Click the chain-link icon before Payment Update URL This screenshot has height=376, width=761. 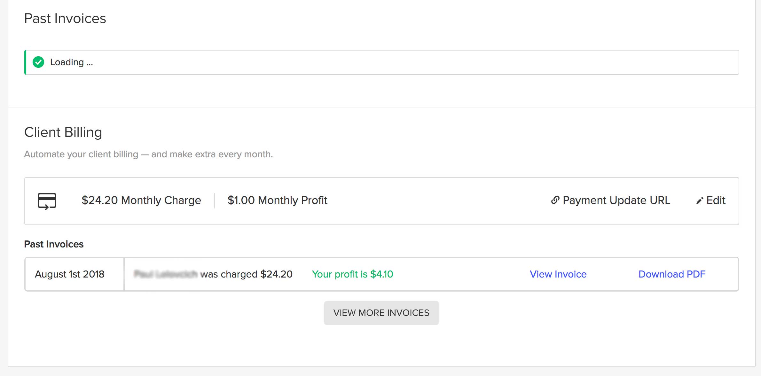(x=555, y=200)
